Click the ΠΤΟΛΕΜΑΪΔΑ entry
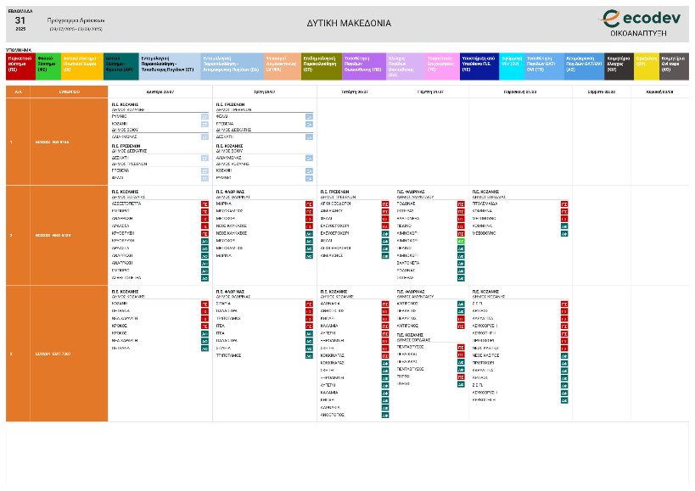The width and height of the screenshot is (695, 491). (x=485, y=204)
